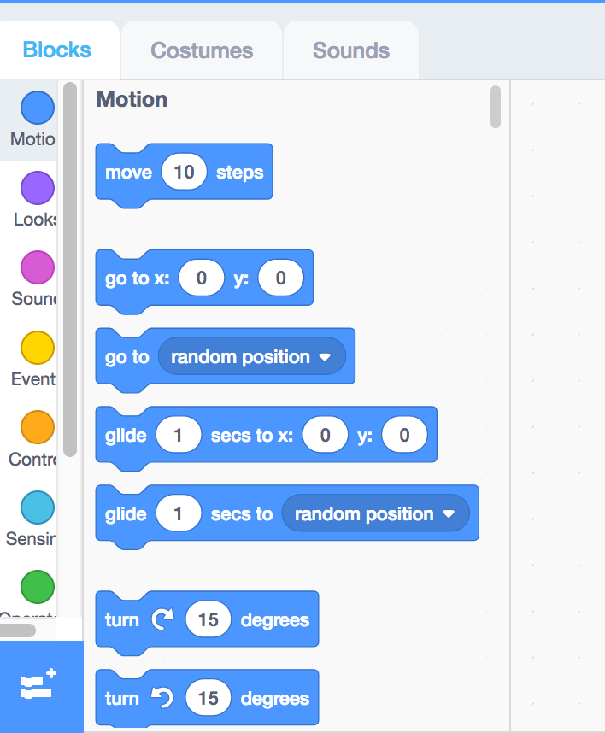Screen dimensions: 605x733
Task: Select the 'move 10 steps' block
Action: [x=128, y=172]
